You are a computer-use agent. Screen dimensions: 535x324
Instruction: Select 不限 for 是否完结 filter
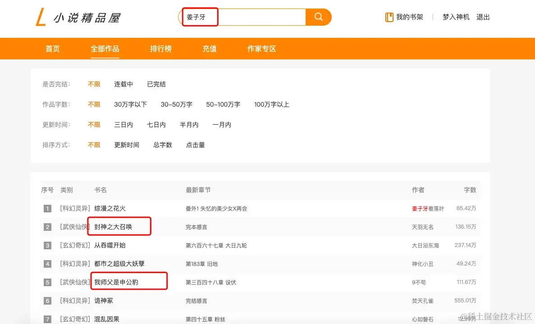[x=94, y=84]
